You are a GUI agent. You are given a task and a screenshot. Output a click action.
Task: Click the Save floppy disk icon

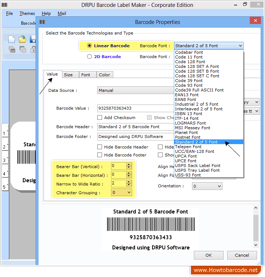click(33, 39)
